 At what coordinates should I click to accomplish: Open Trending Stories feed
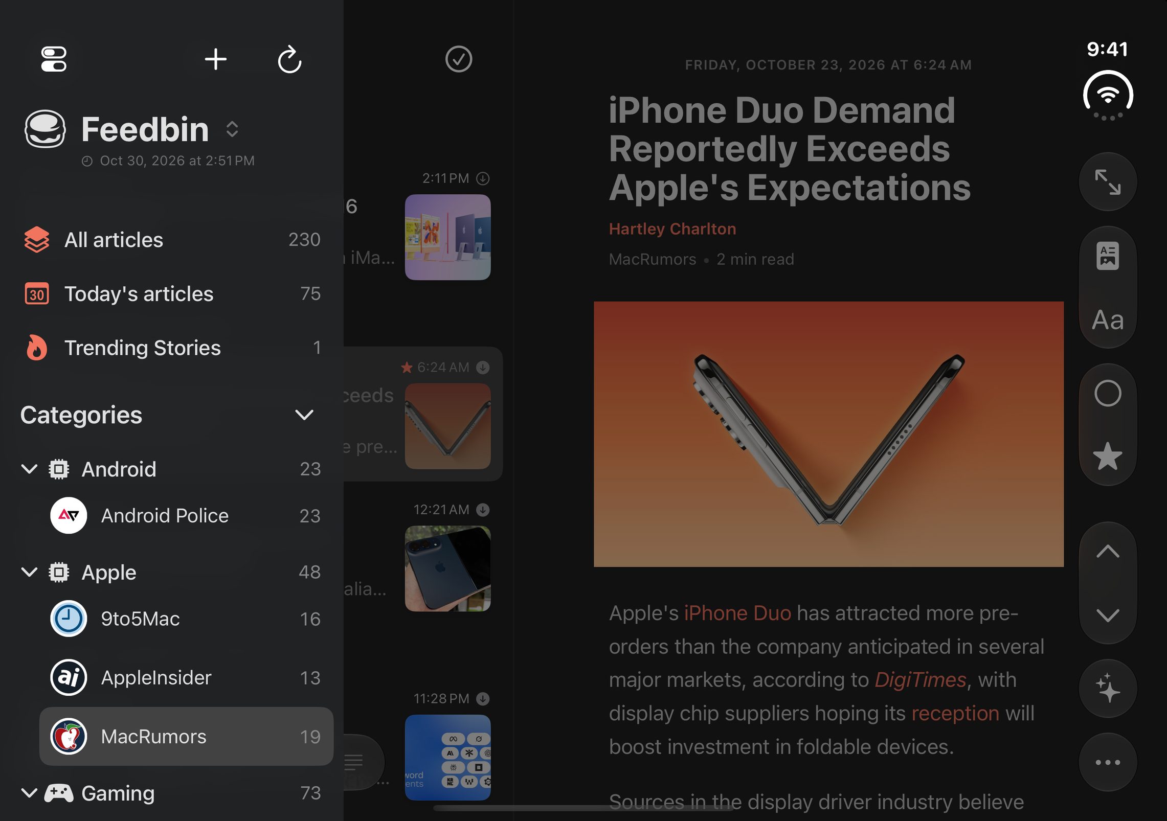point(172,348)
